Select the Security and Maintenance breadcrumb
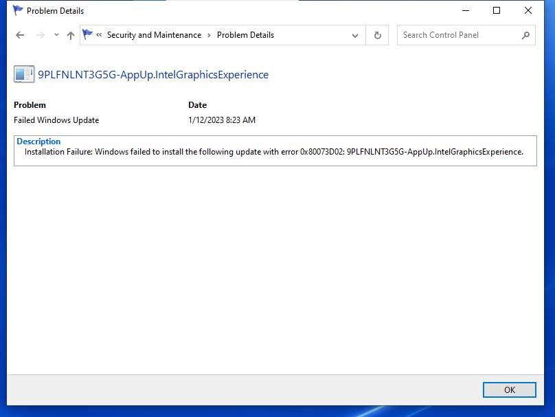Screen dimensions: 555x417 point(154,35)
